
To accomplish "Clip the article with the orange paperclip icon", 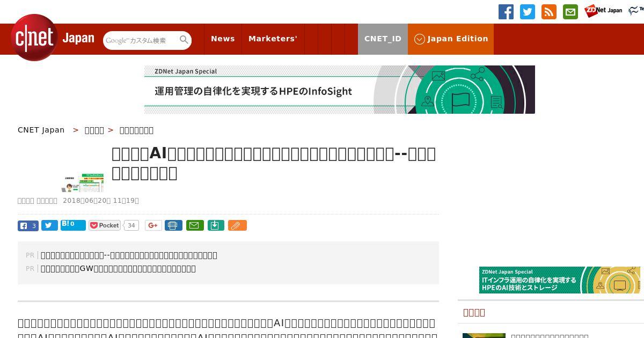I will click(x=237, y=225).
